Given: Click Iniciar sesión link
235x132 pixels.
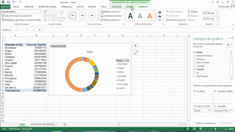Looking at the screenshot, I should tap(224, 7).
